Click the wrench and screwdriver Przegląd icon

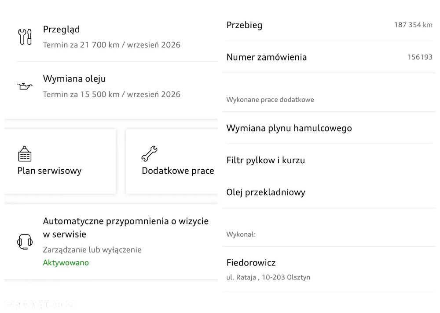click(25, 37)
